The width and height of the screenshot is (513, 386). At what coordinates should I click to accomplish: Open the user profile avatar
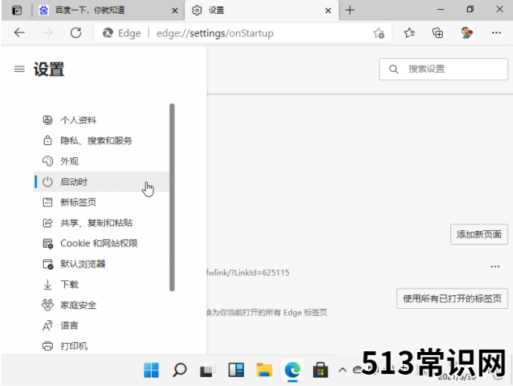pyautogui.click(x=467, y=32)
